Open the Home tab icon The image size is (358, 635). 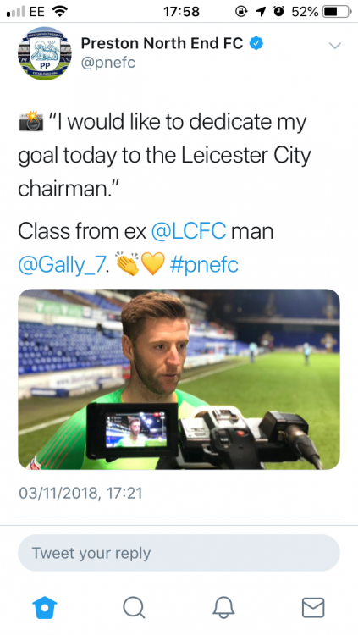click(x=45, y=607)
